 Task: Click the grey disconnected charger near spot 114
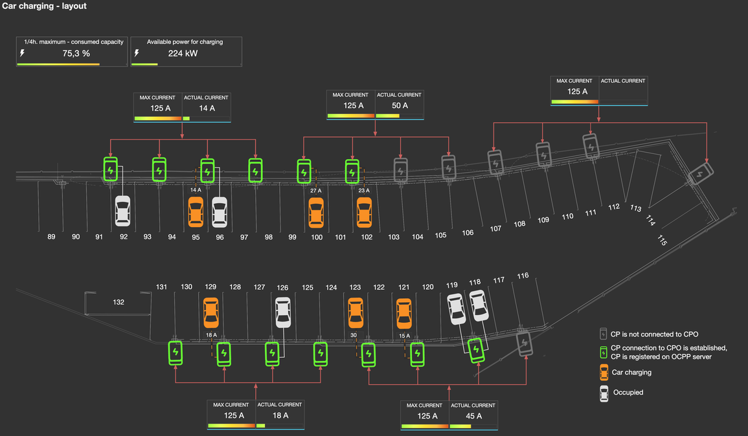pos(701,174)
